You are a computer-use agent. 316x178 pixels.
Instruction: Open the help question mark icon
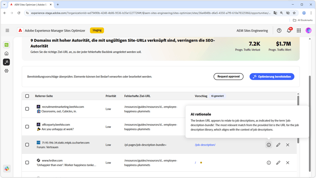coord(279,30)
